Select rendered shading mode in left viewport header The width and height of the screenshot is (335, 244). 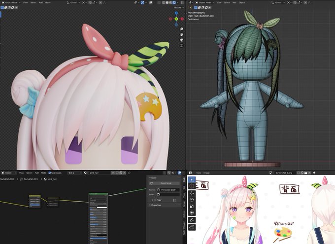[174, 2]
